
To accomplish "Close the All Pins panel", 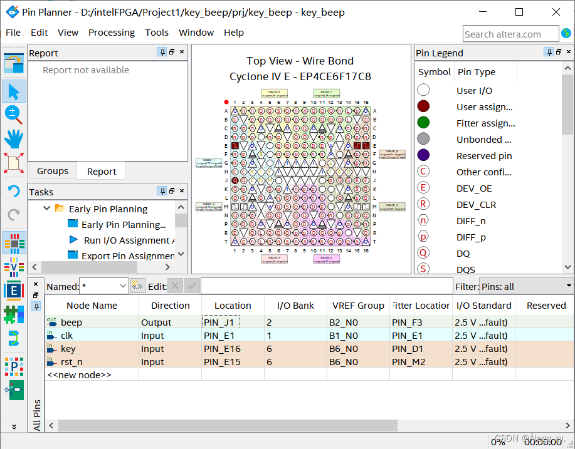I will point(36,284).
